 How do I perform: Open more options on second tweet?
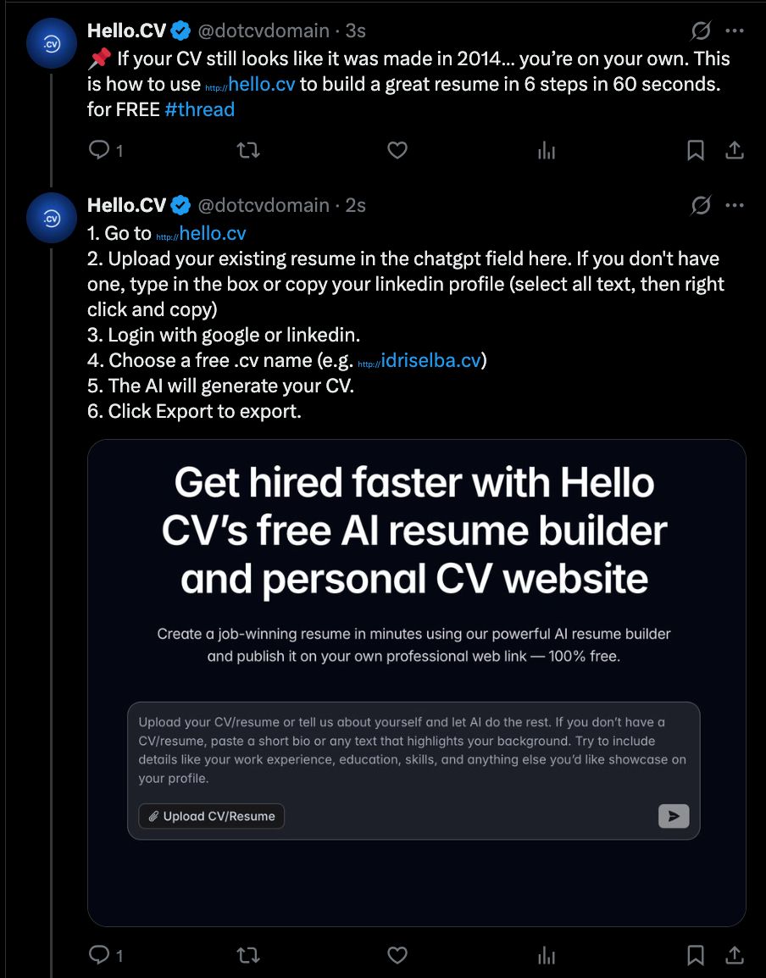(x=735, y=205)
